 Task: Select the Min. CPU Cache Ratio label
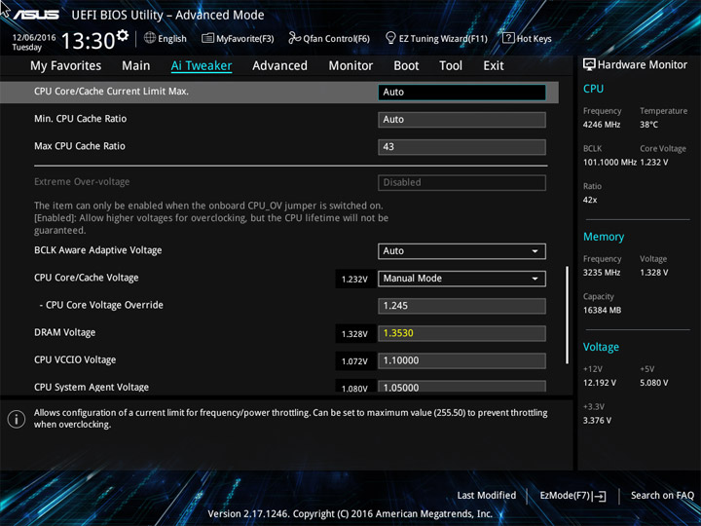click(81, 119)
